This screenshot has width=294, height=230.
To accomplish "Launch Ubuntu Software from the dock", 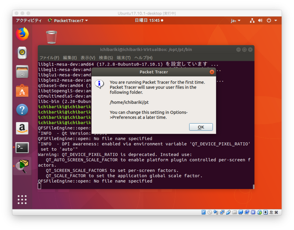I will (x=22, y=91).
